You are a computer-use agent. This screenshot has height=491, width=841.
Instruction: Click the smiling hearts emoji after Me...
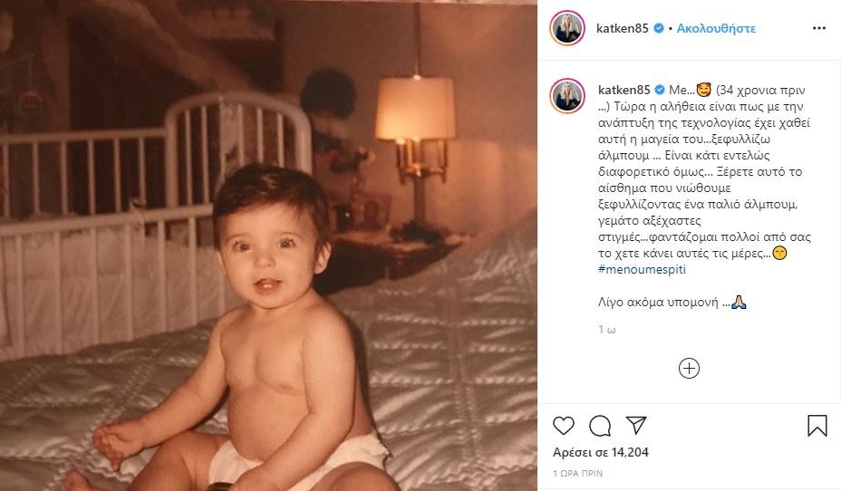pos(703,90)
